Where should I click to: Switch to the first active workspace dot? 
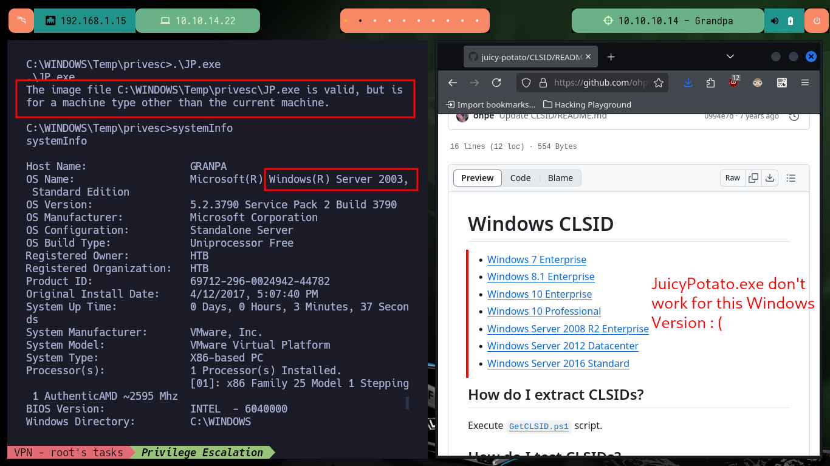pyautogui.click(x=346, y=21)
